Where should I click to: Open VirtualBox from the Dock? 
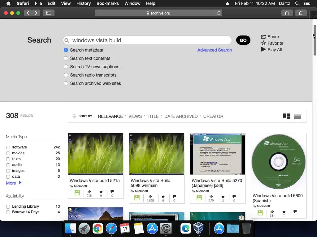[x=198, y=228]
